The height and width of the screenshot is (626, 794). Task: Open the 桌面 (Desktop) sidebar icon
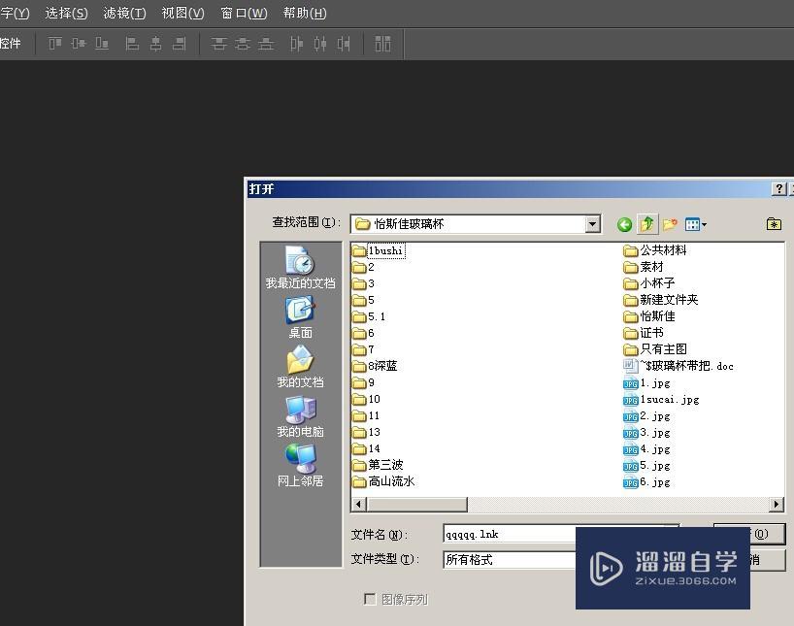(299, 313)
